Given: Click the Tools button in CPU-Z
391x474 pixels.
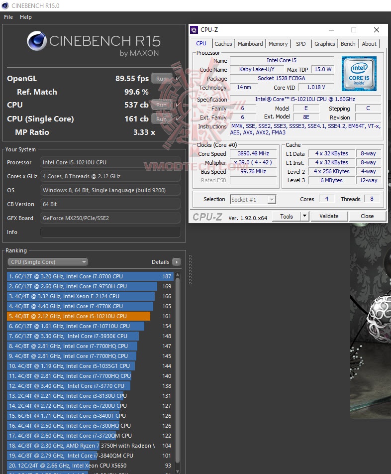Looking at the screenshot, I should pyautogui.click(x=287, y=217).
